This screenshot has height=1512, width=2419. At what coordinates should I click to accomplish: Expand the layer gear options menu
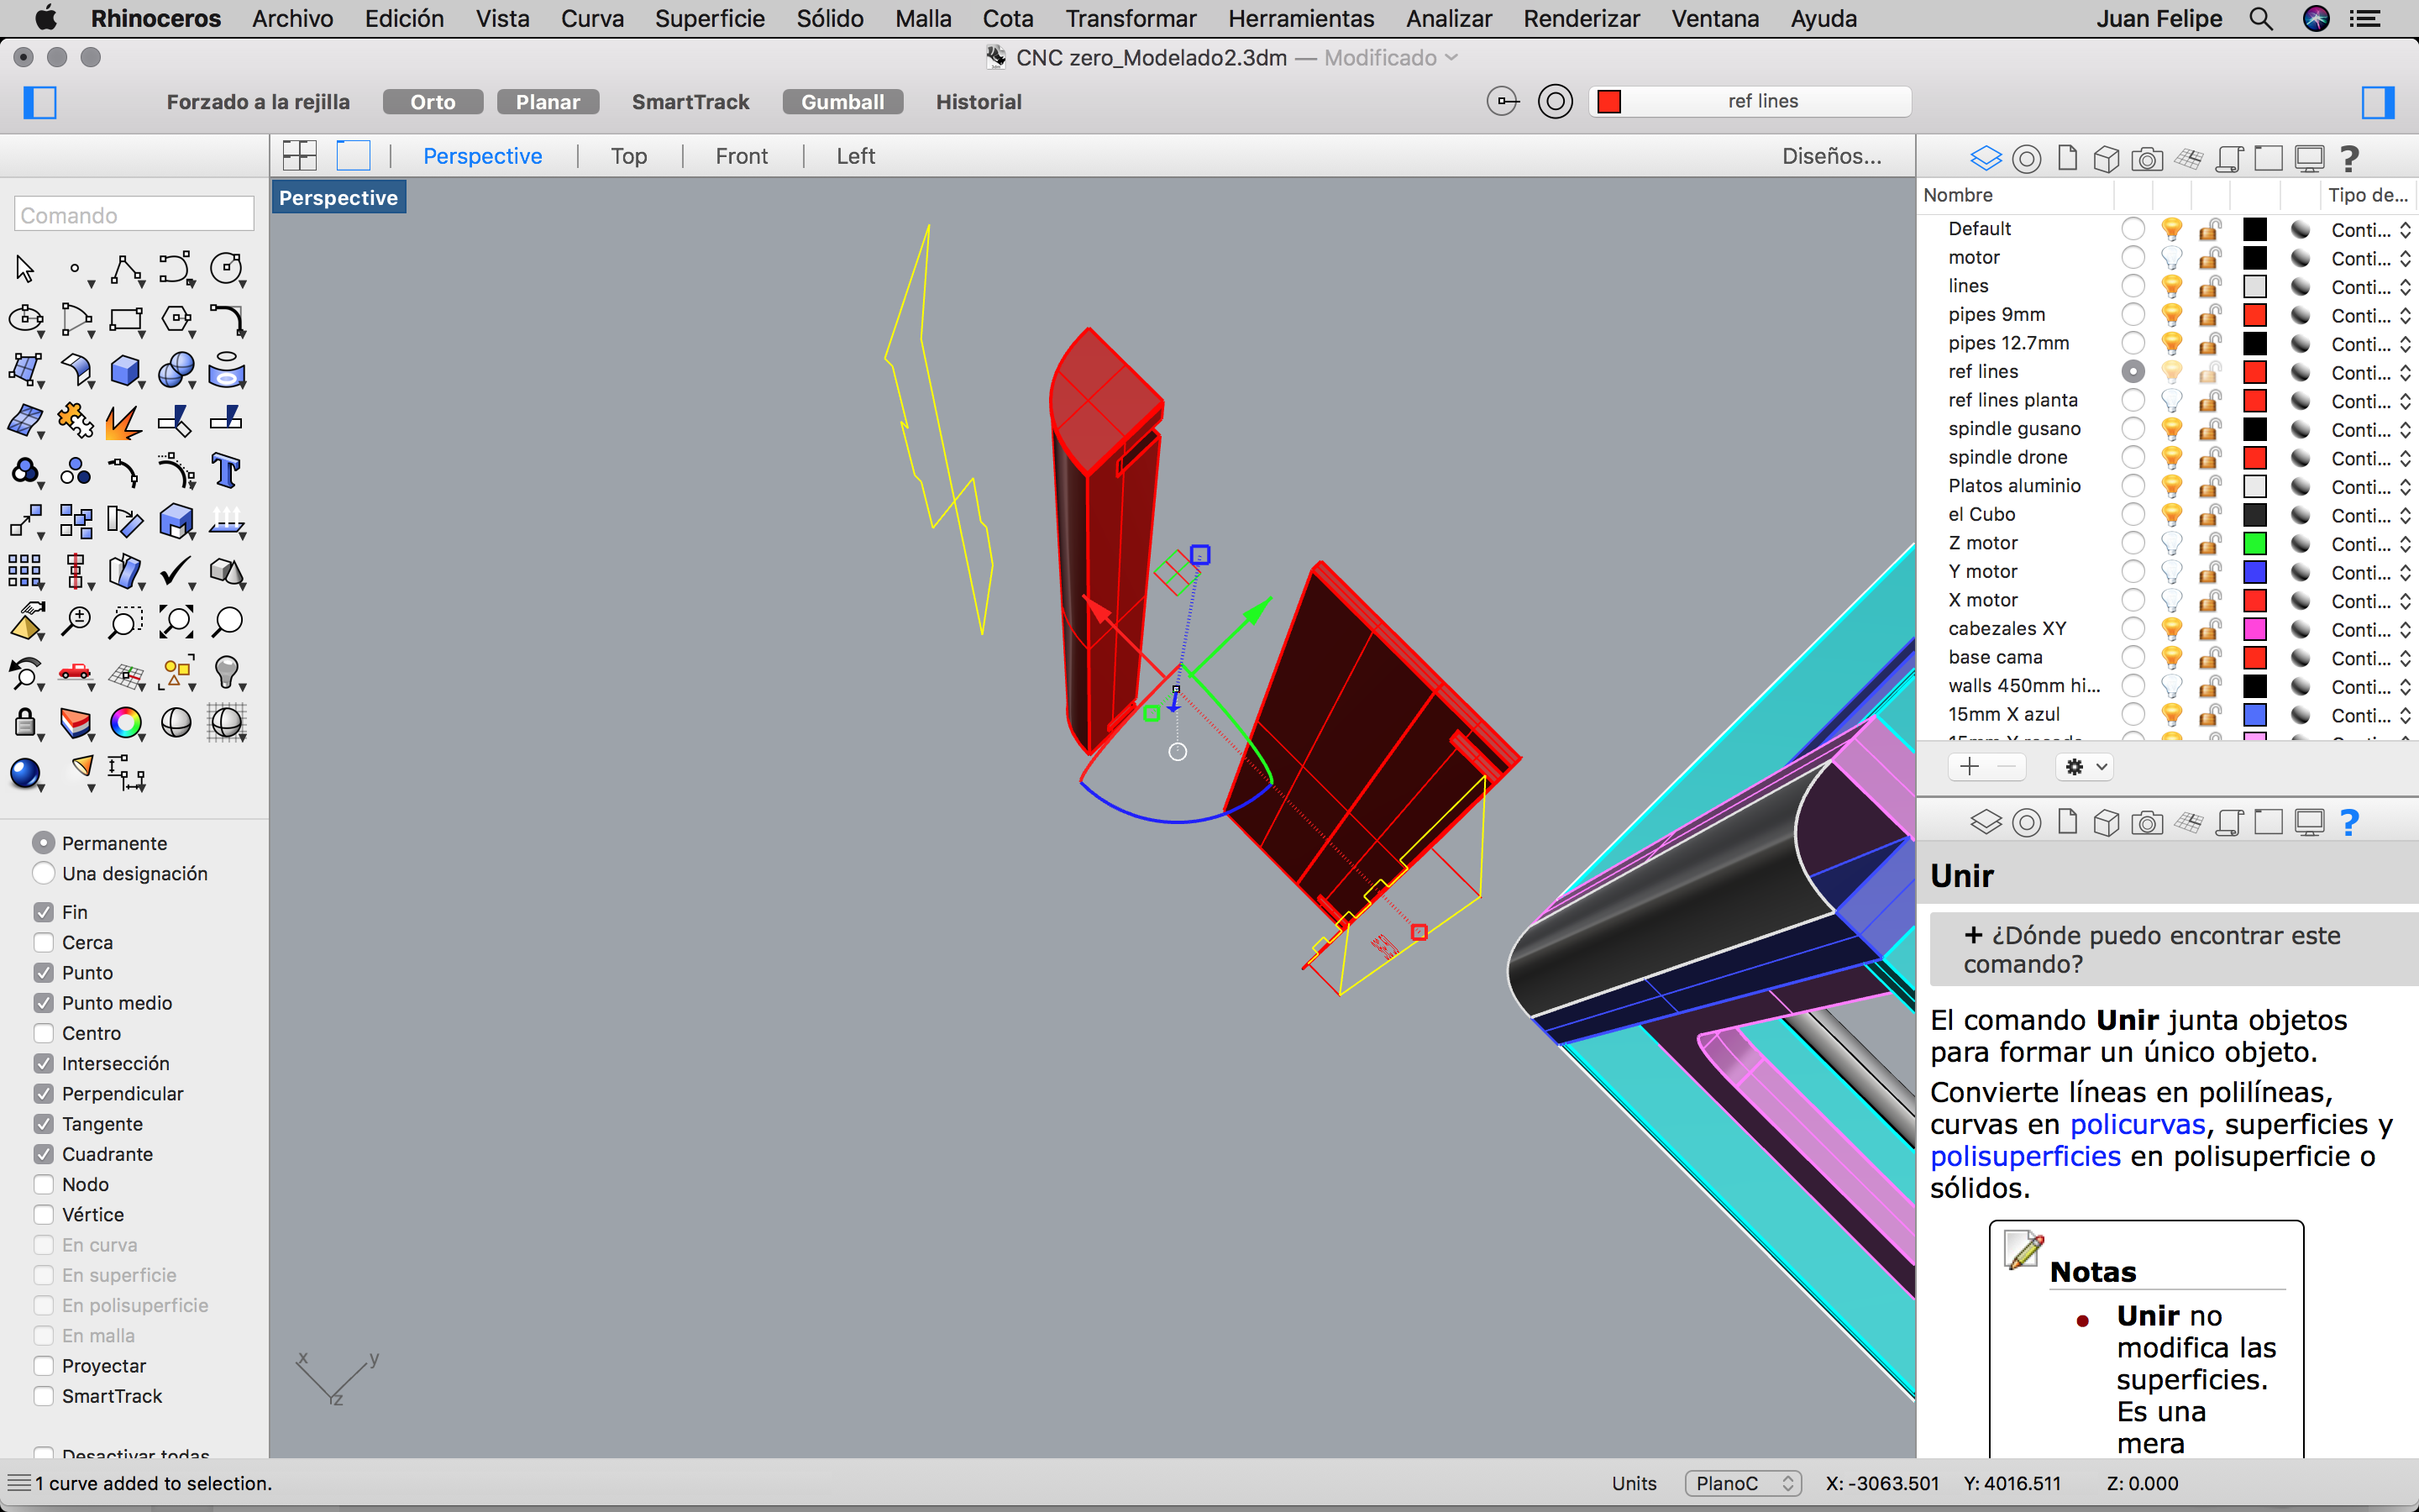click(2086, 767)
